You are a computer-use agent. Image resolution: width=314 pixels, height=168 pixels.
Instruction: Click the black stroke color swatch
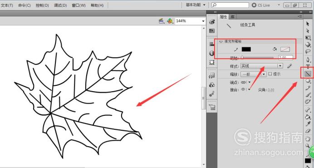click(x=246, y=49)
